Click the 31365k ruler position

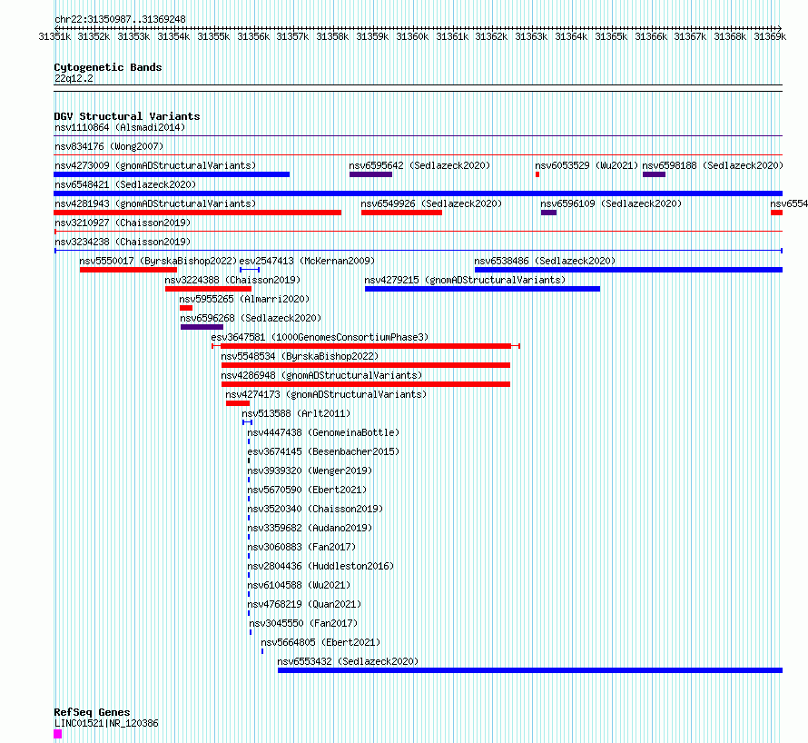click(611, 36)
